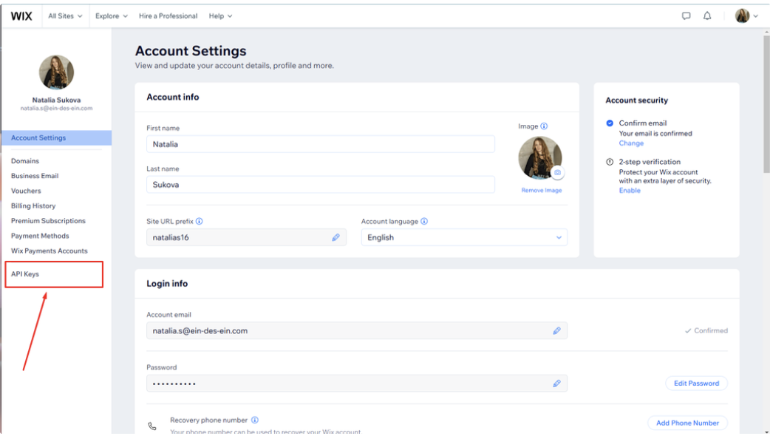Viewport: 770px width, 436px height.
Task: Expand the user avatar menu in header
Action: coord(746,16)
